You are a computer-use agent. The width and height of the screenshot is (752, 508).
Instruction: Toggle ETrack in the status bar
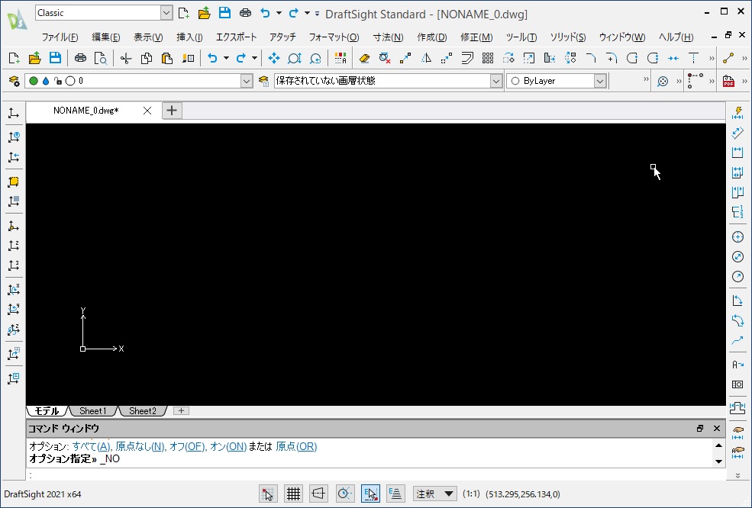click(395, 494)
